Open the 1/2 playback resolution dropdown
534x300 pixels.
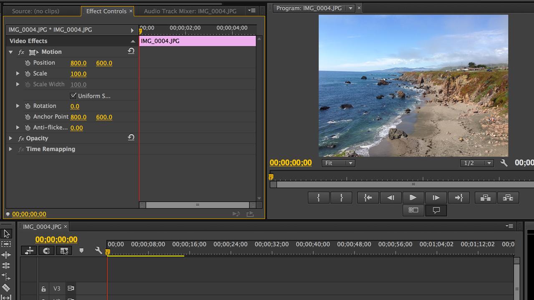tap(477, 163)
